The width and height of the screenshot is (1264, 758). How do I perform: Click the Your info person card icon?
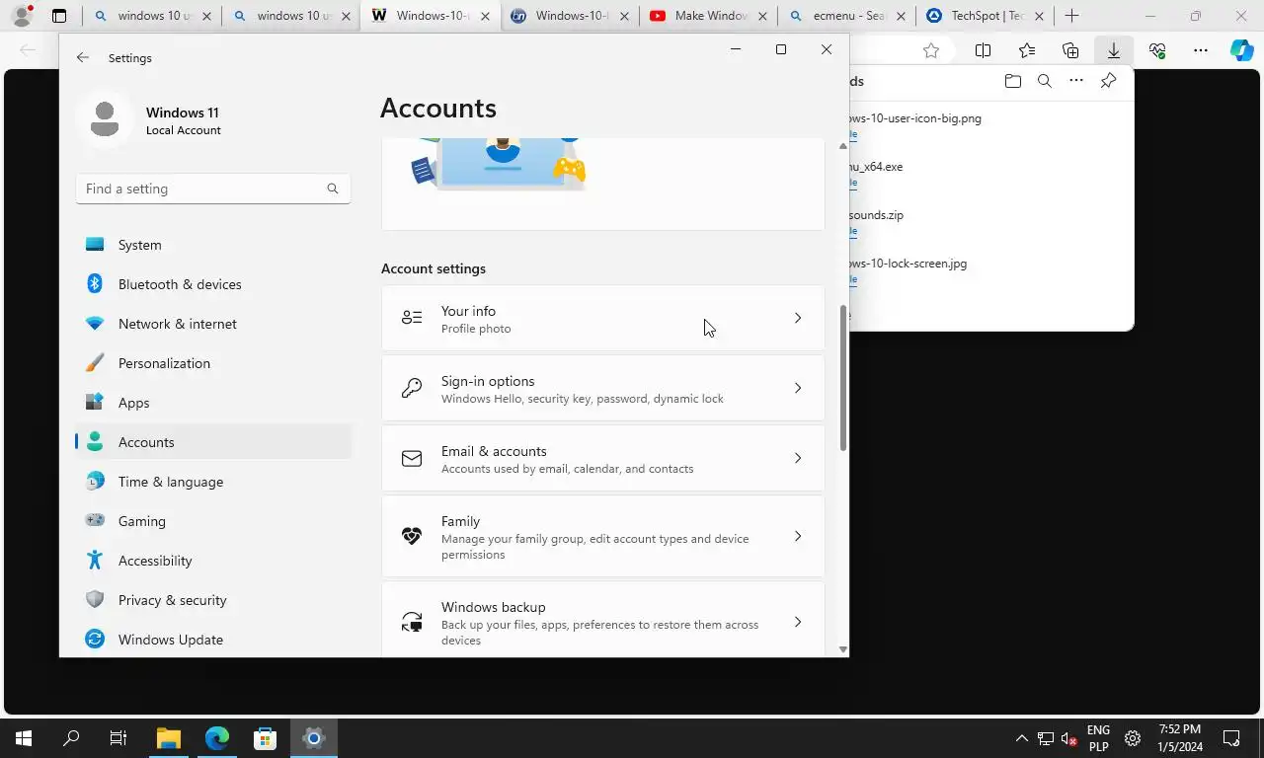tap(412, 318)
